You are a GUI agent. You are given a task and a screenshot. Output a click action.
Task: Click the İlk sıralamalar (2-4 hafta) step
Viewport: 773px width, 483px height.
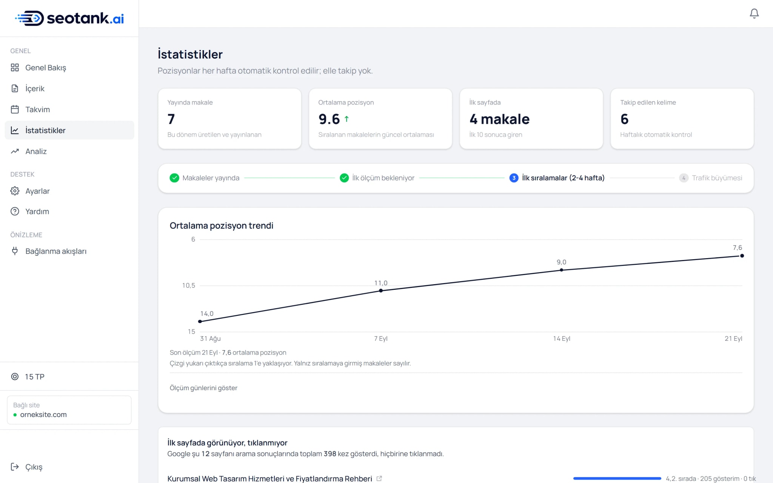563,178
